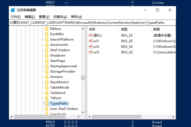The image size is (191, 127).
Task: Minimize the Registry Editor window
Action: pos(145,10)
